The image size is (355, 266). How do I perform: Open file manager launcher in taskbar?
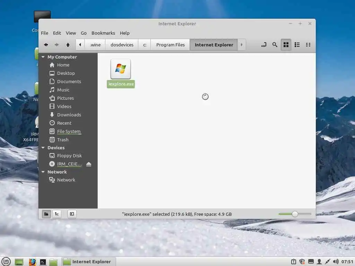53,262
